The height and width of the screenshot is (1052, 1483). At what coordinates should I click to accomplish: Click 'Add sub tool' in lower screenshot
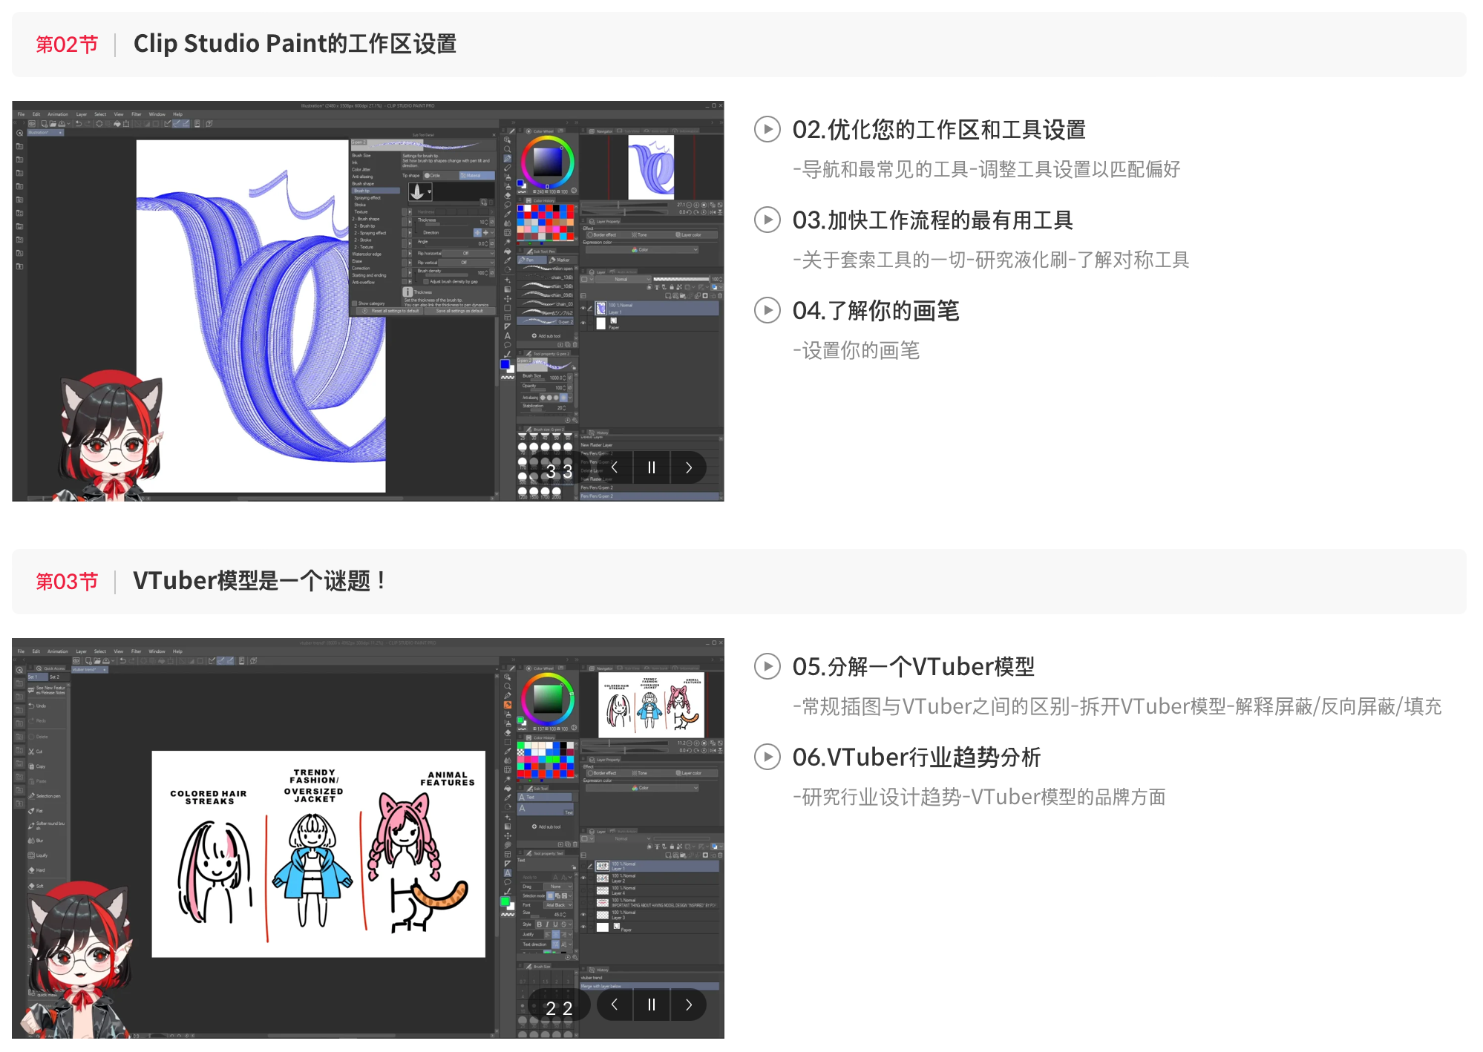click(x=546, y=826)
